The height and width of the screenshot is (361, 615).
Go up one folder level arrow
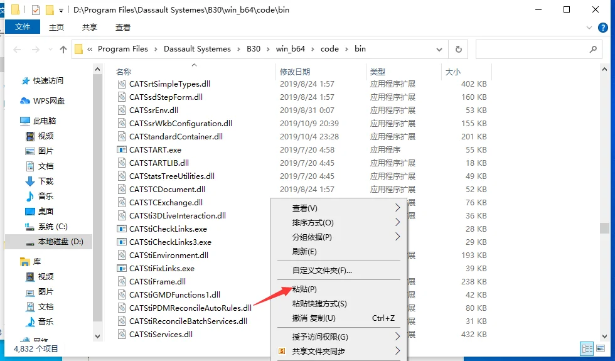click(x=63, y=49)
